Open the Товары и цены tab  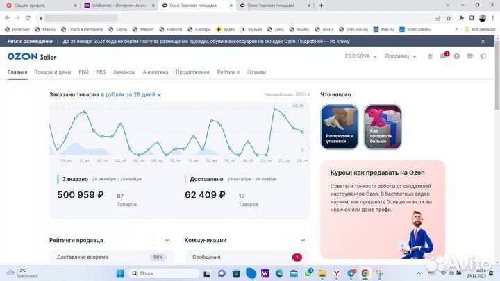pos(53,72)
